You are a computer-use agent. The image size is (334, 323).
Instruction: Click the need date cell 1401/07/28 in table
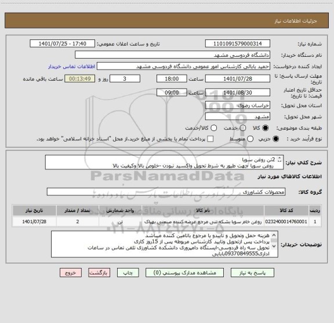tap(34, 222)
